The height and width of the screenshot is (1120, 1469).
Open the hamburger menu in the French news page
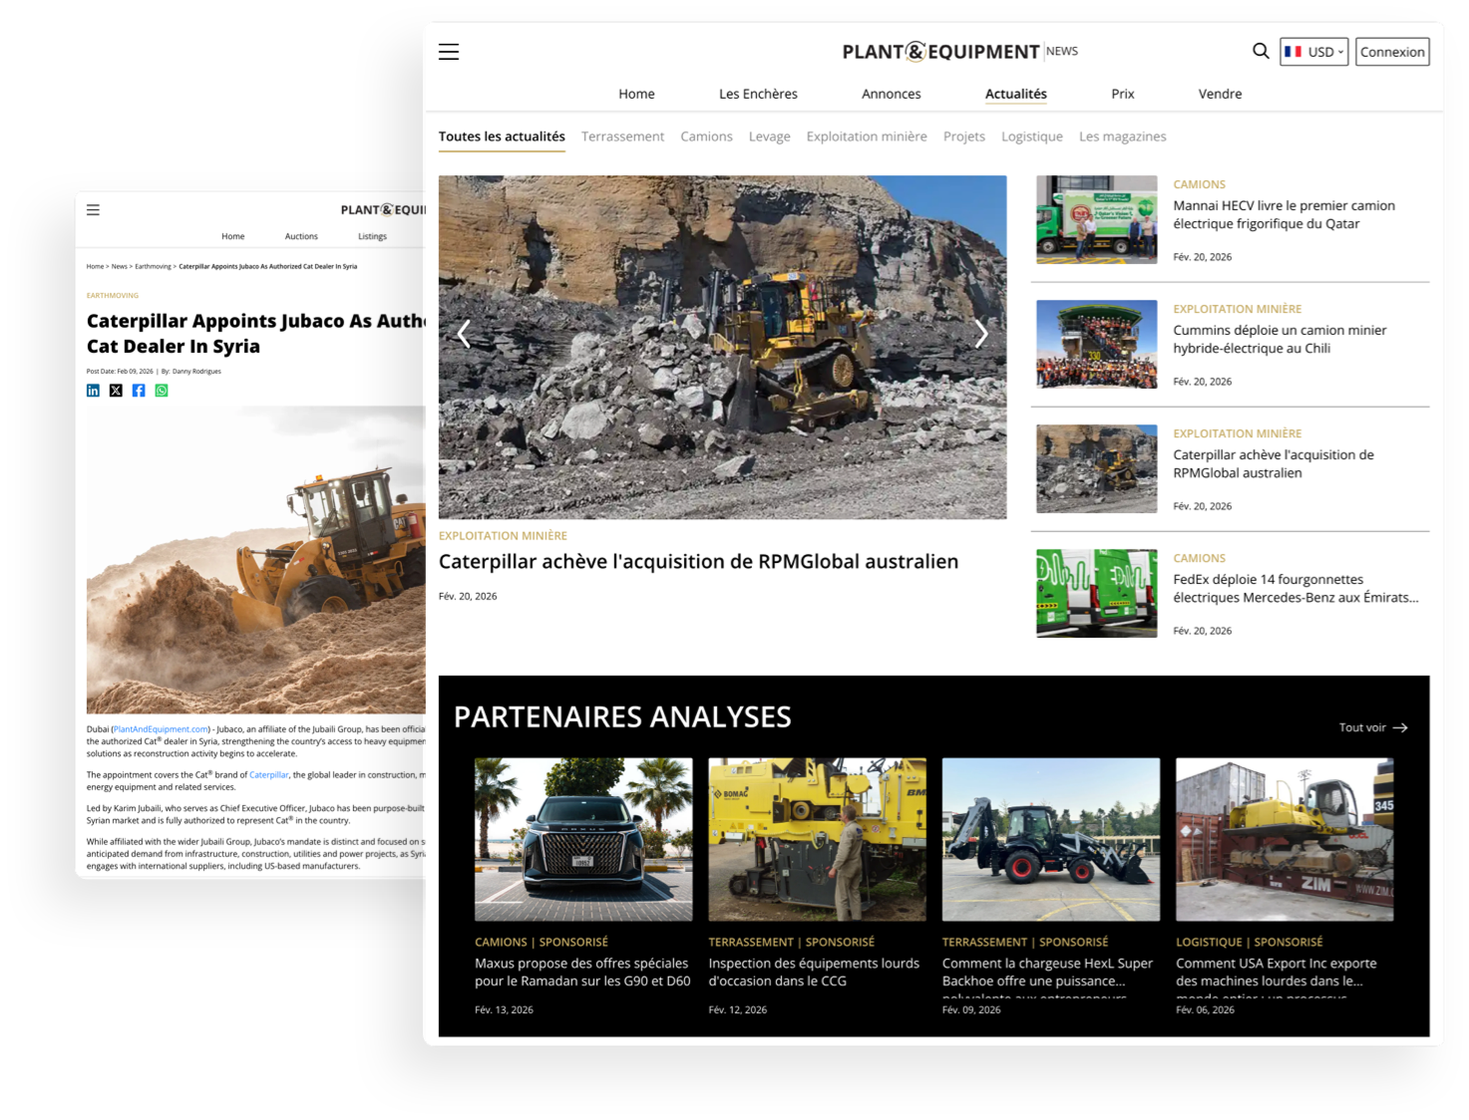tap(449, 52)
